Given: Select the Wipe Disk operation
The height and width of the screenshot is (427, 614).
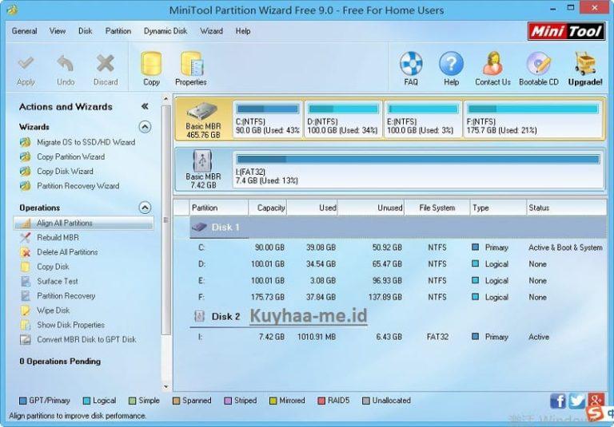Looking at the screenshot, I should pyautogui.click(x=53, y=310).
